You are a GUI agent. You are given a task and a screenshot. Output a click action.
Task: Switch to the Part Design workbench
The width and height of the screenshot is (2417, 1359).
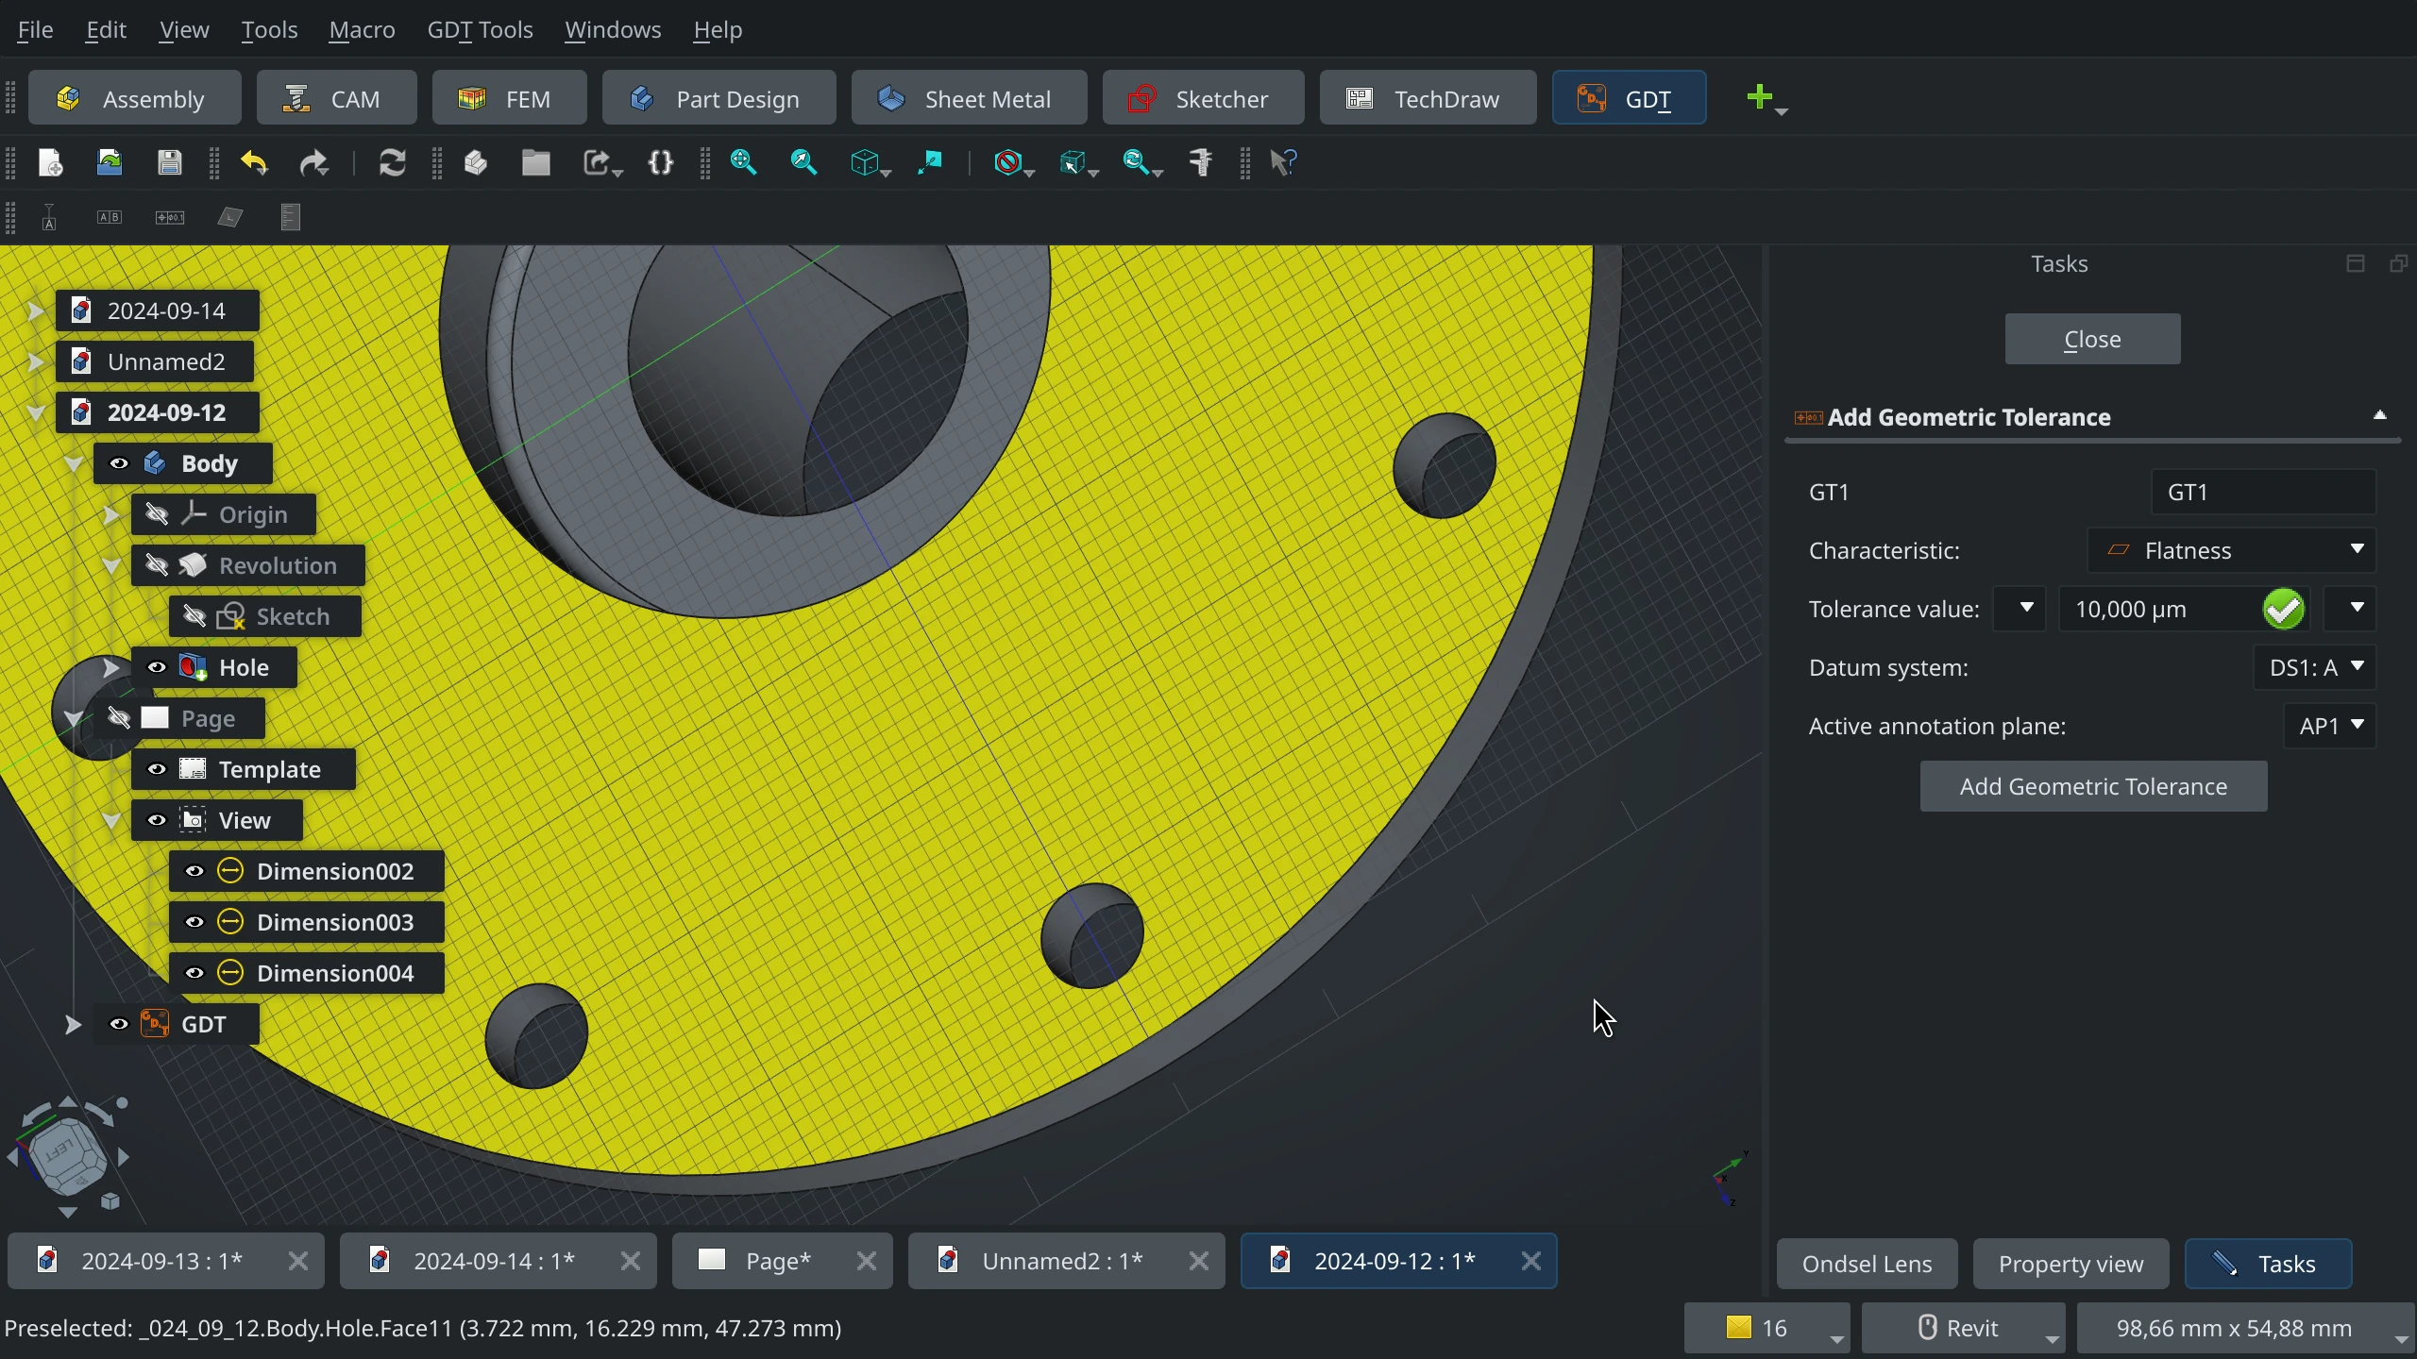718,98
